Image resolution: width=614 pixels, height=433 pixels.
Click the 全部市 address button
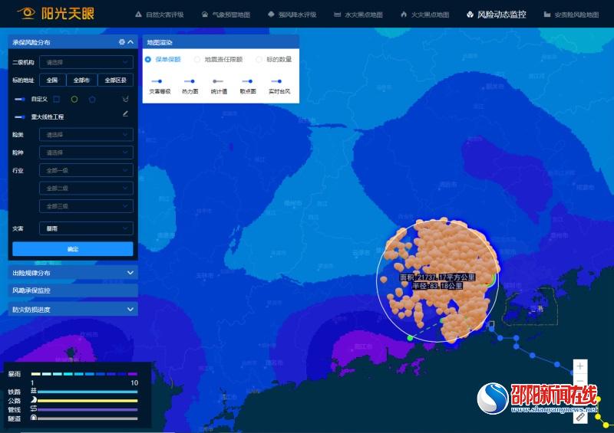[81, 80]
